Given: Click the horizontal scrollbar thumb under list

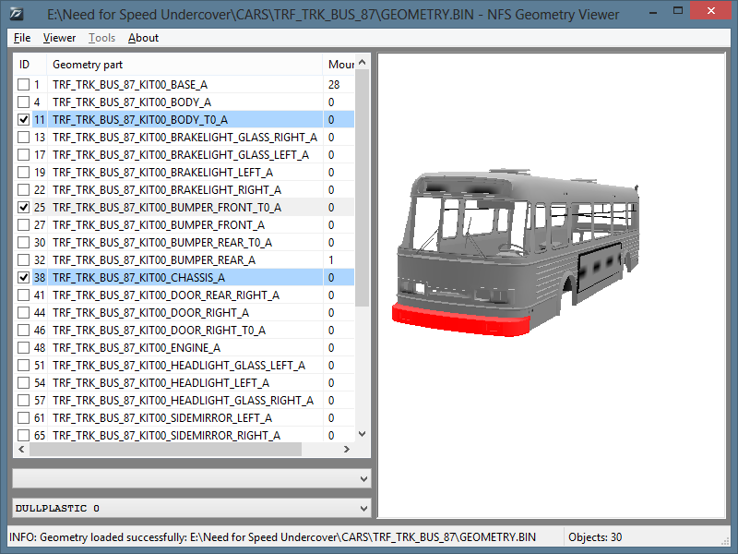Looking at the screenshot, I should click(x=166, y=450).
